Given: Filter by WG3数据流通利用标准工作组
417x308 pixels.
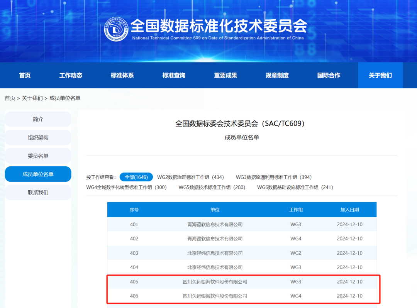Looking at the screenshot, I should (x=273, y=177).
